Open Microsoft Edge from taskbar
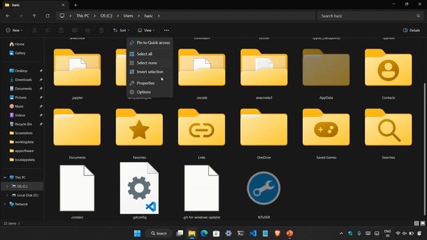Viewport: 427px width, 240px height. tap(204, 233)
